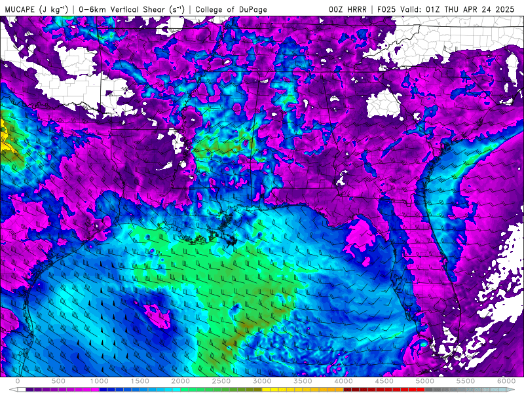The image size is (524, 393).
Task: Click the white swatch at colorbar start
Action: [22, 389]
